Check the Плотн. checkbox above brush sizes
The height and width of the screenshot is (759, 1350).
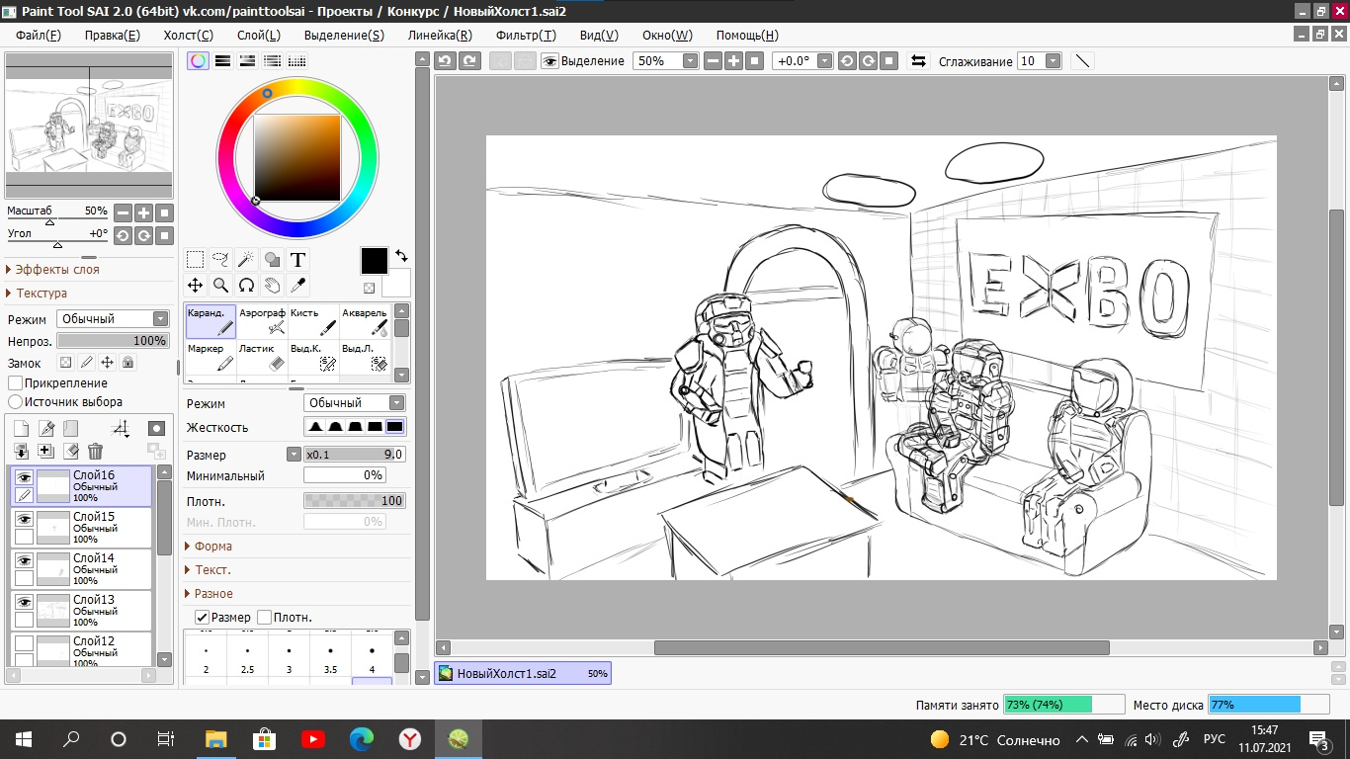(264, 617)
